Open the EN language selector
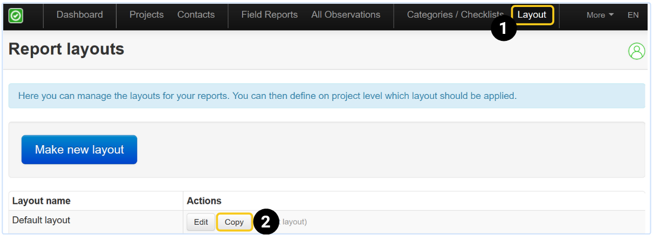 coord(633,15)
